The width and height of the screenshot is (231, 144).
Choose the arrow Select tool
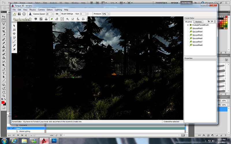(x=14, y=25)
